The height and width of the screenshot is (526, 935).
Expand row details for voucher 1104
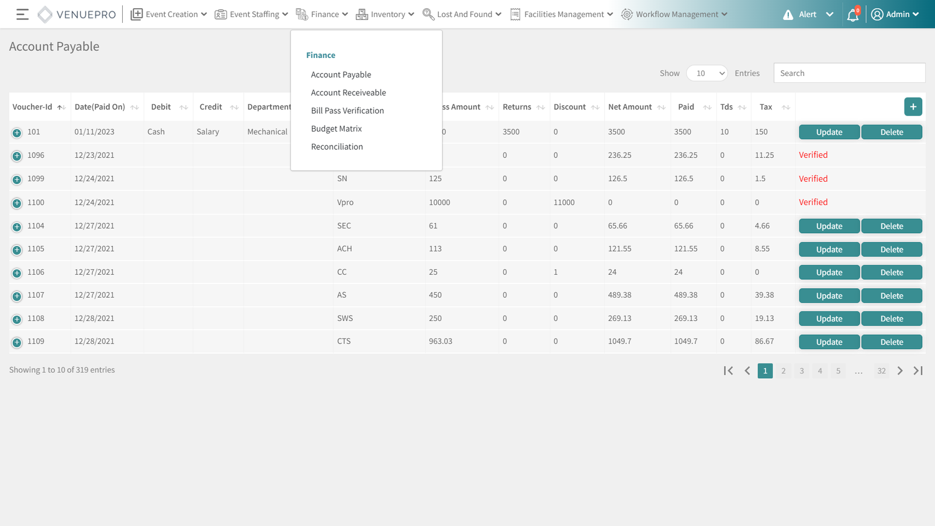17,227
